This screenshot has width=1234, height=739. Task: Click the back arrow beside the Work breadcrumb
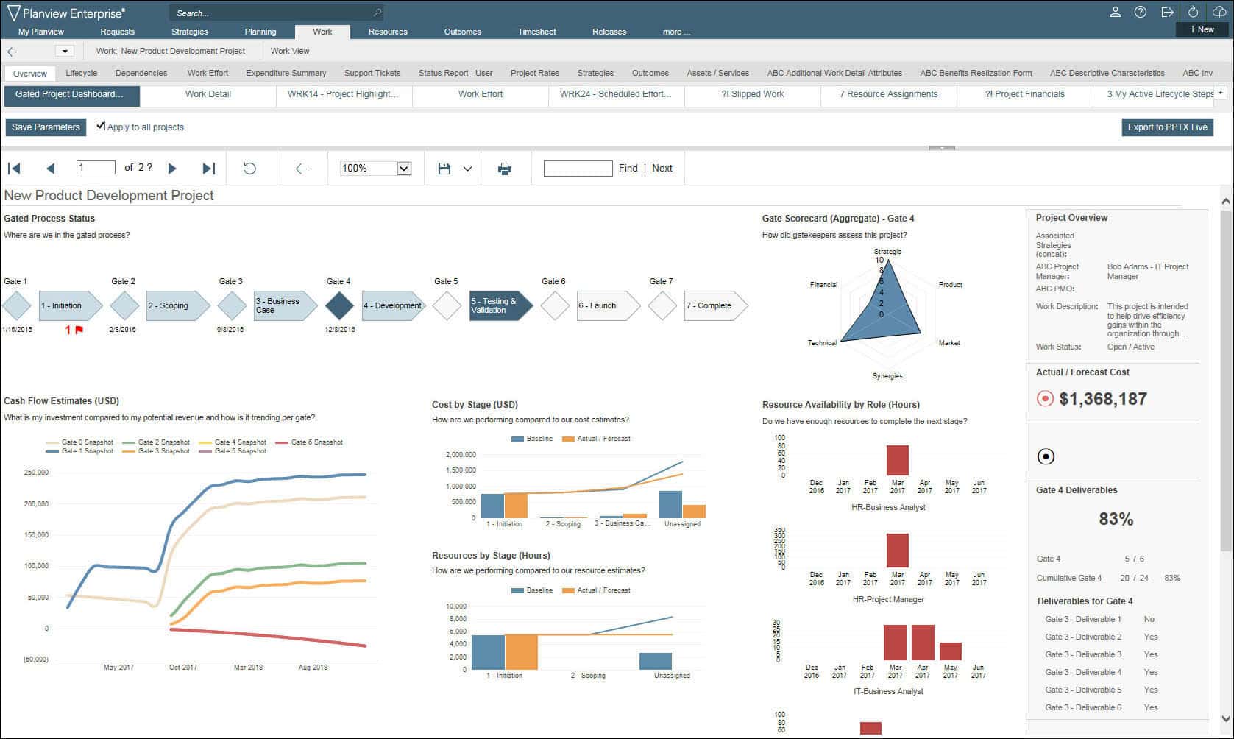point(13,52)
